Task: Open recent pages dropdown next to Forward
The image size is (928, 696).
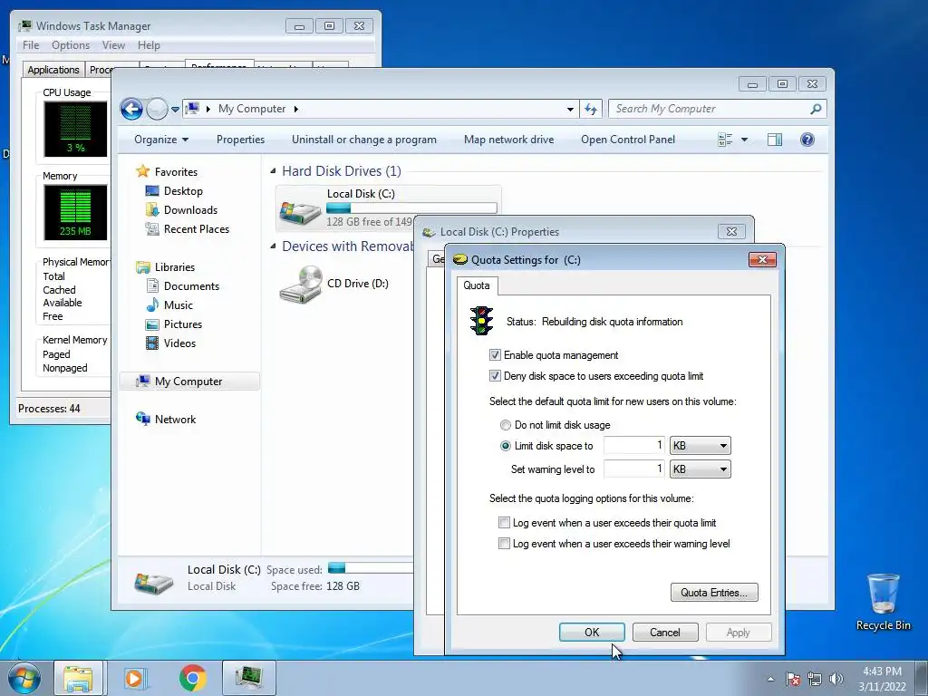Action: click(175, 110)
